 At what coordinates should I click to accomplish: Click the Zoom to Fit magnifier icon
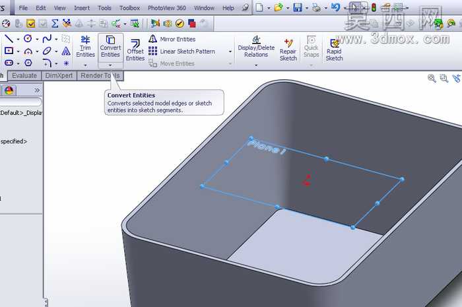point(432,78)
